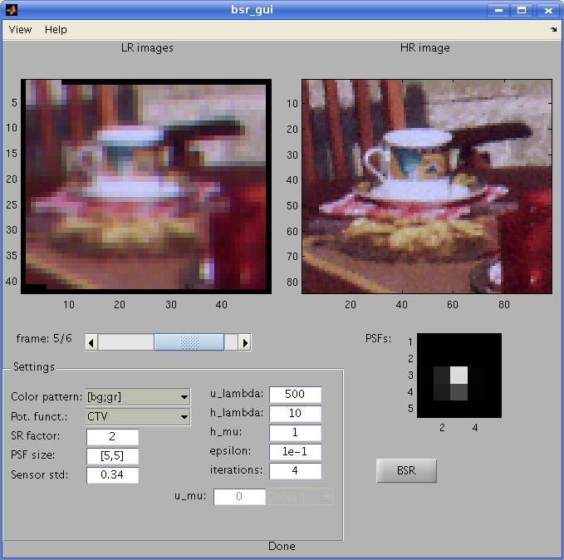Click the epsilon input field
564x560 pixels.
tap(295, 452)
